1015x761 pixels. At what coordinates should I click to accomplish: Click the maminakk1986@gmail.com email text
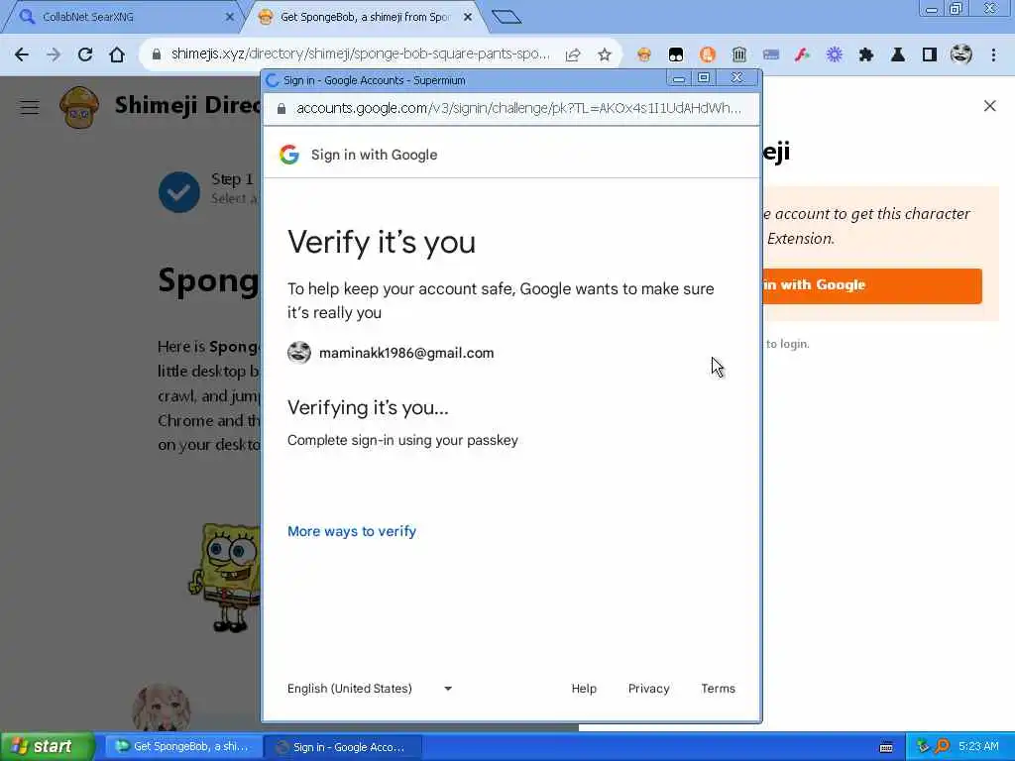pyautogui.click(x=406, y=353)
